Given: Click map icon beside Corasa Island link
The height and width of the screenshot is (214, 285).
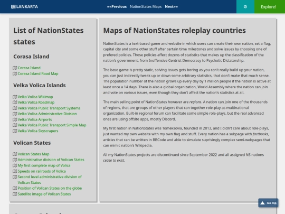Looking at the screenshot, I should (x=15, y=68).
